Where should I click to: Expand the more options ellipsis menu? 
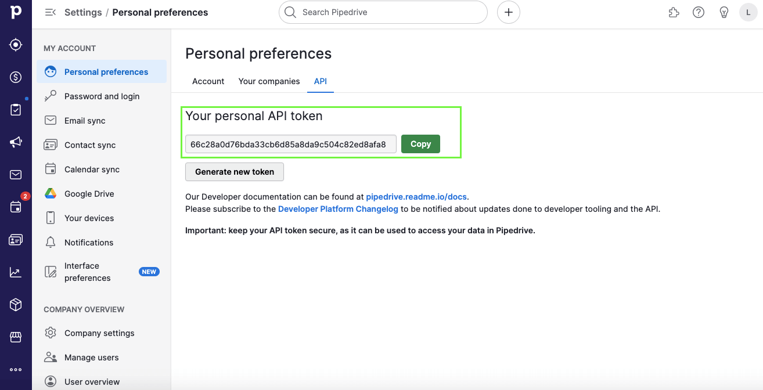click(16, 370)
